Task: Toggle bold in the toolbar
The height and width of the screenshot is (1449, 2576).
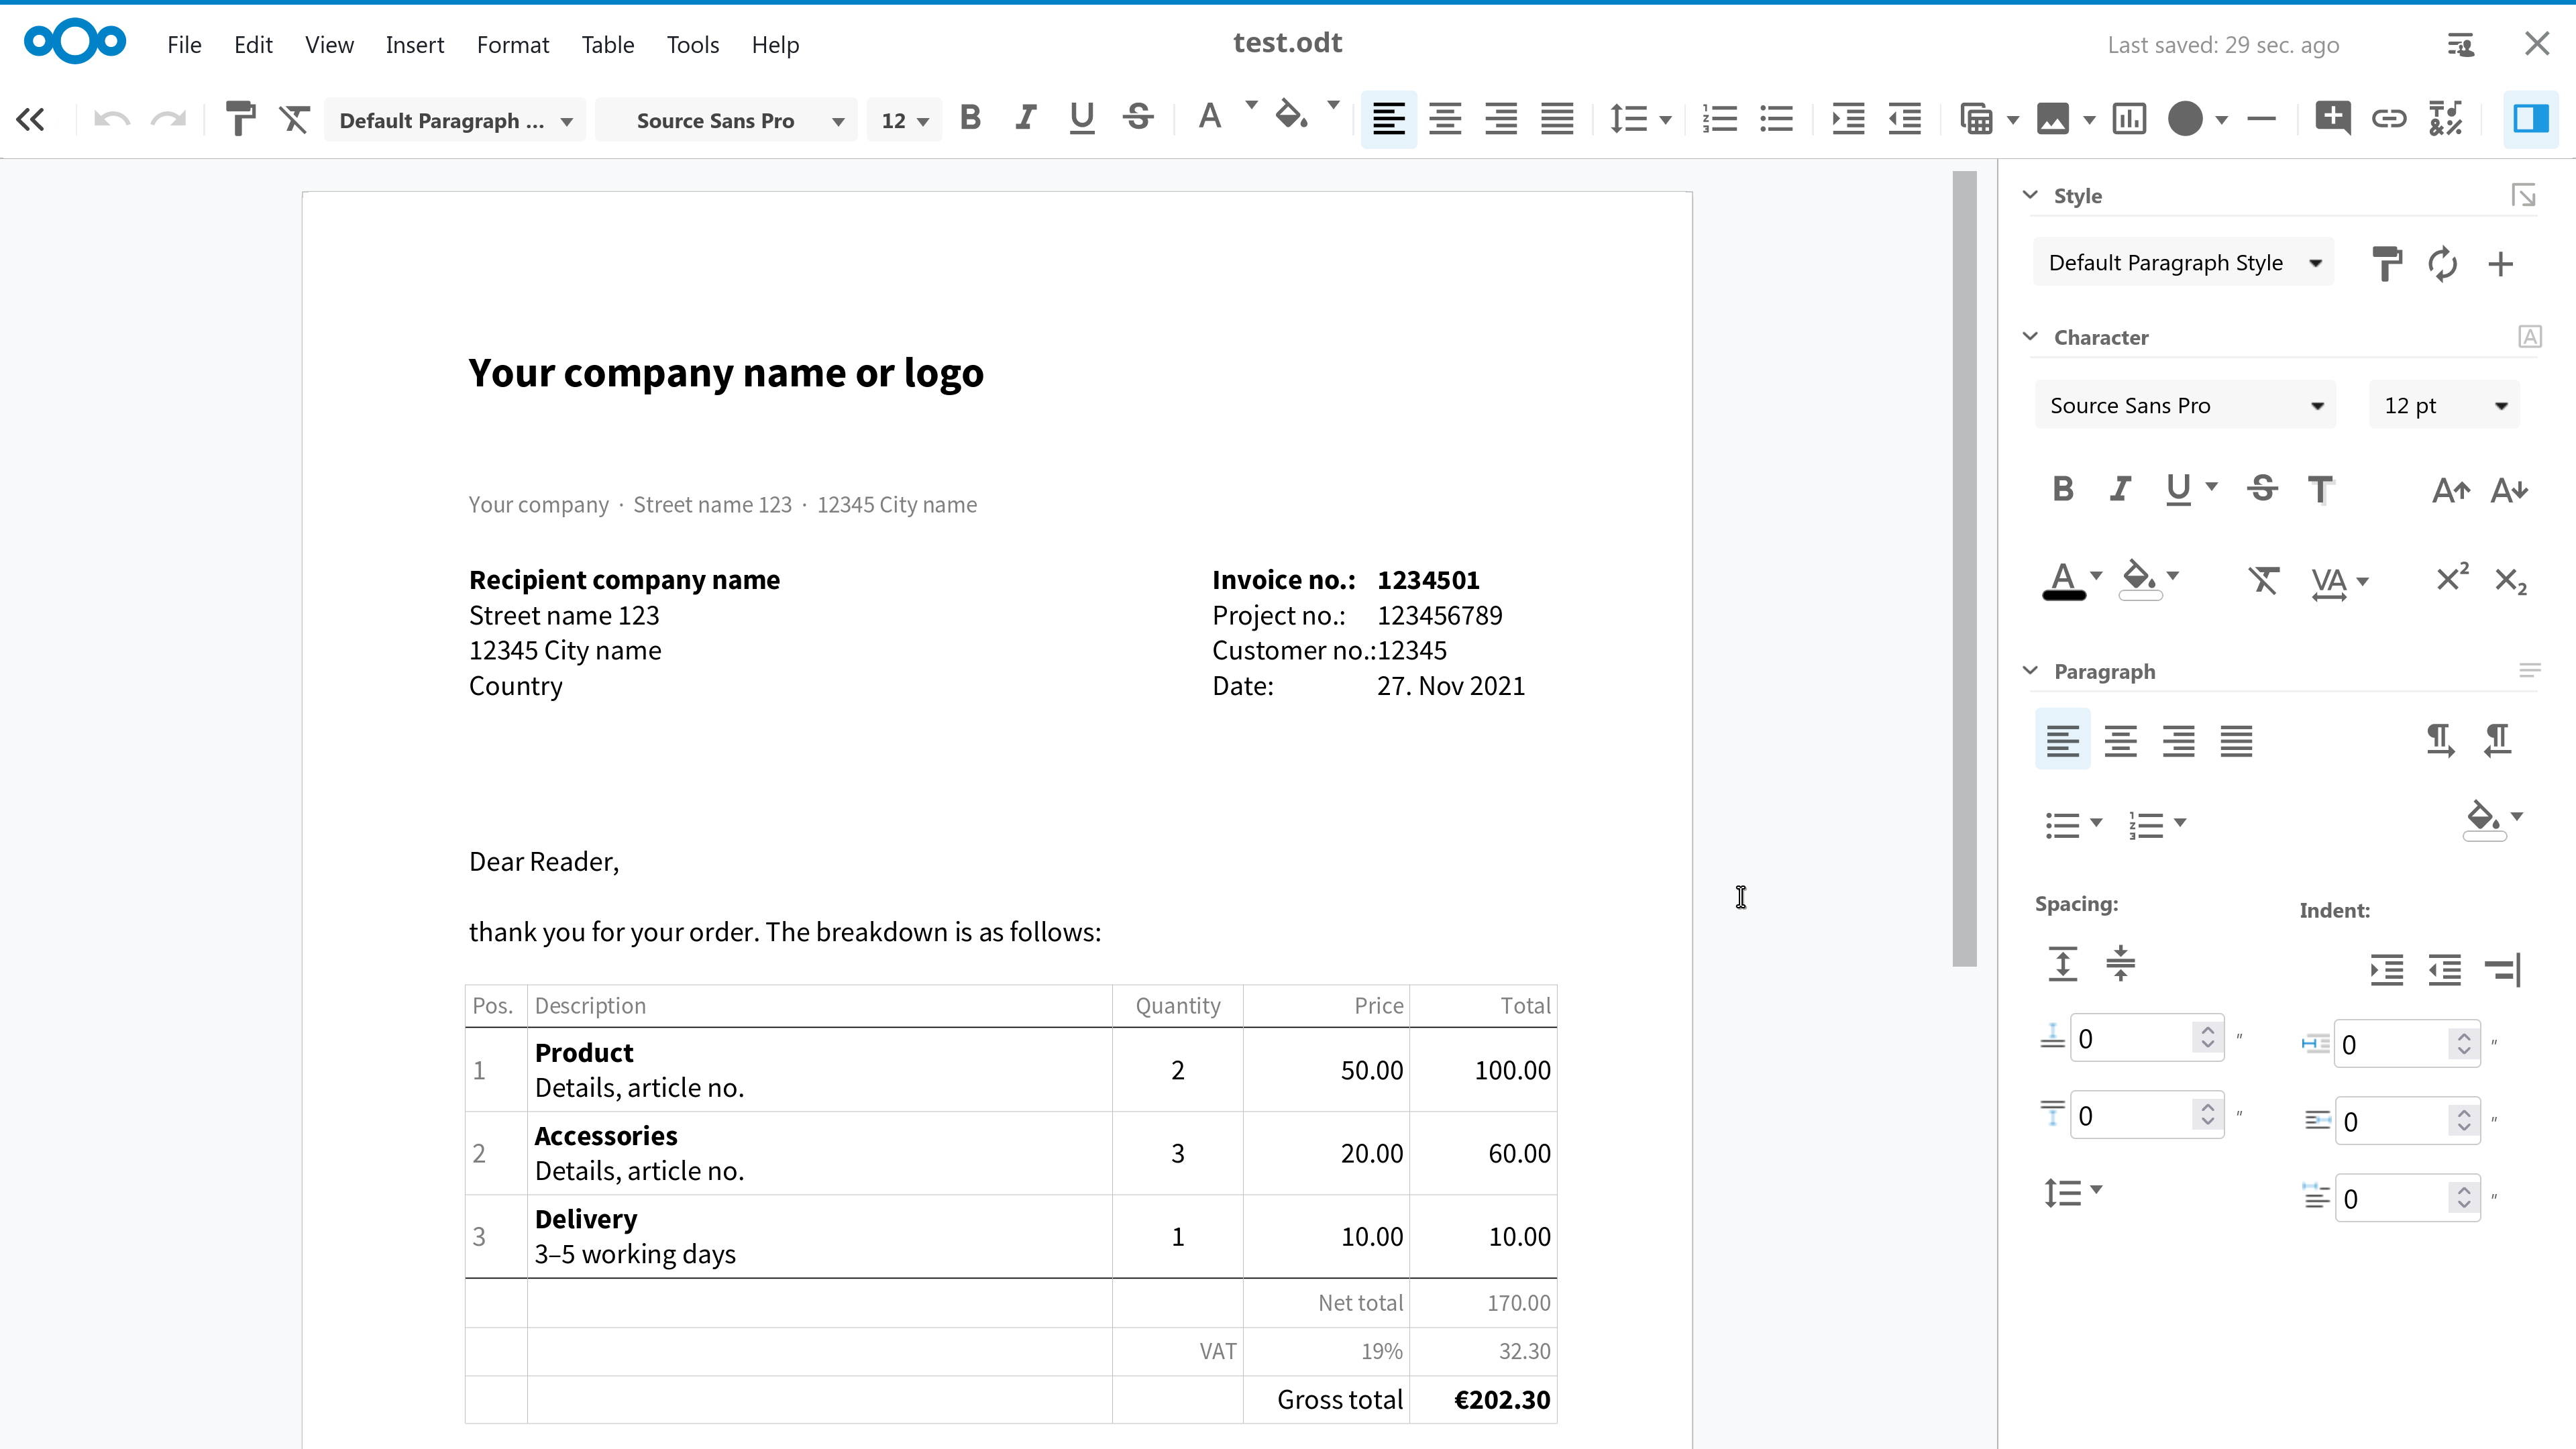Action: (970, 119)
